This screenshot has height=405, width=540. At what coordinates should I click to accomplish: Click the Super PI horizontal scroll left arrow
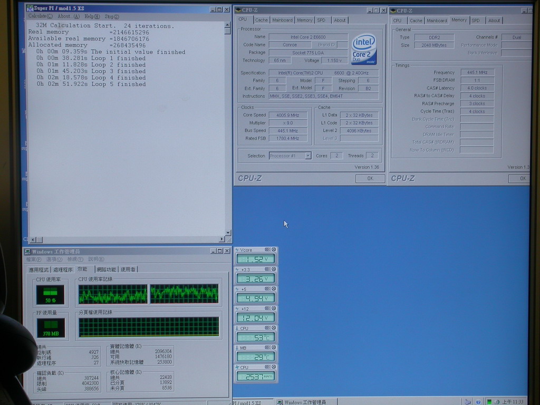coord(33,239)
